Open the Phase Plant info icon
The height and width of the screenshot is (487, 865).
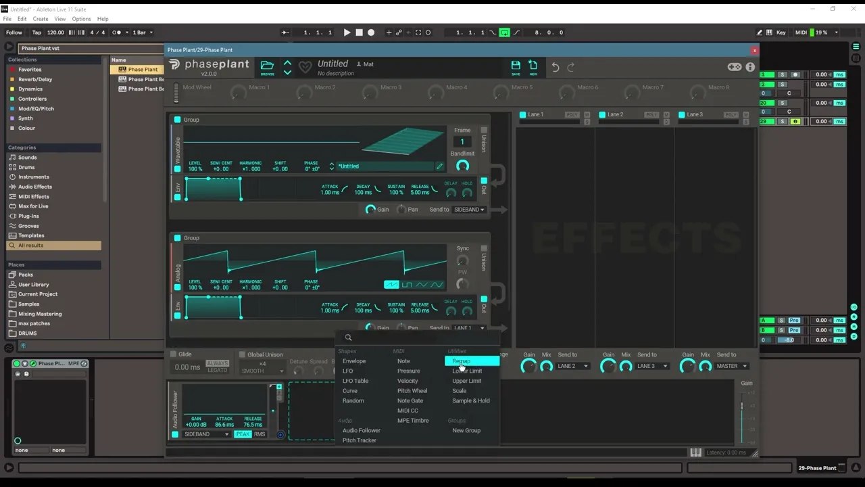(x=750, y=67)
